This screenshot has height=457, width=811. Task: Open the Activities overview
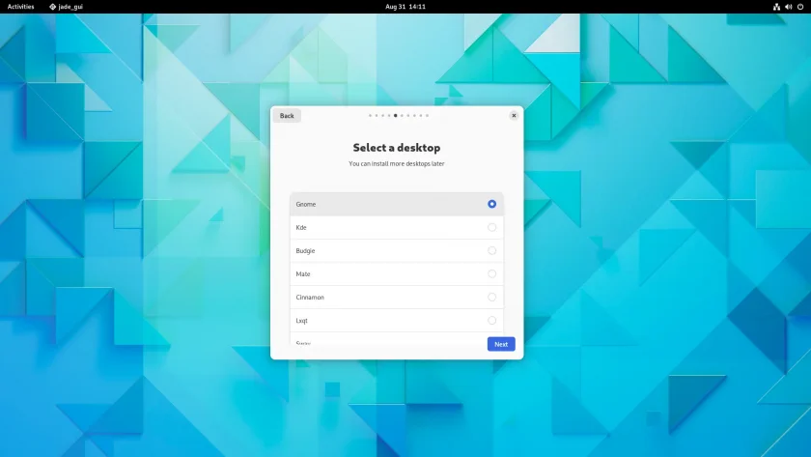(20, 7)
